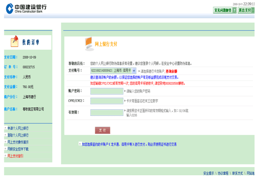
Task: Click the payment amount 760.00元
Action: pos(28,87)
